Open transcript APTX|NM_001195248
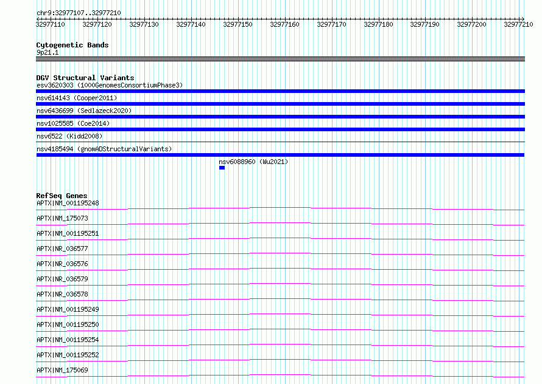 [68, 203]
